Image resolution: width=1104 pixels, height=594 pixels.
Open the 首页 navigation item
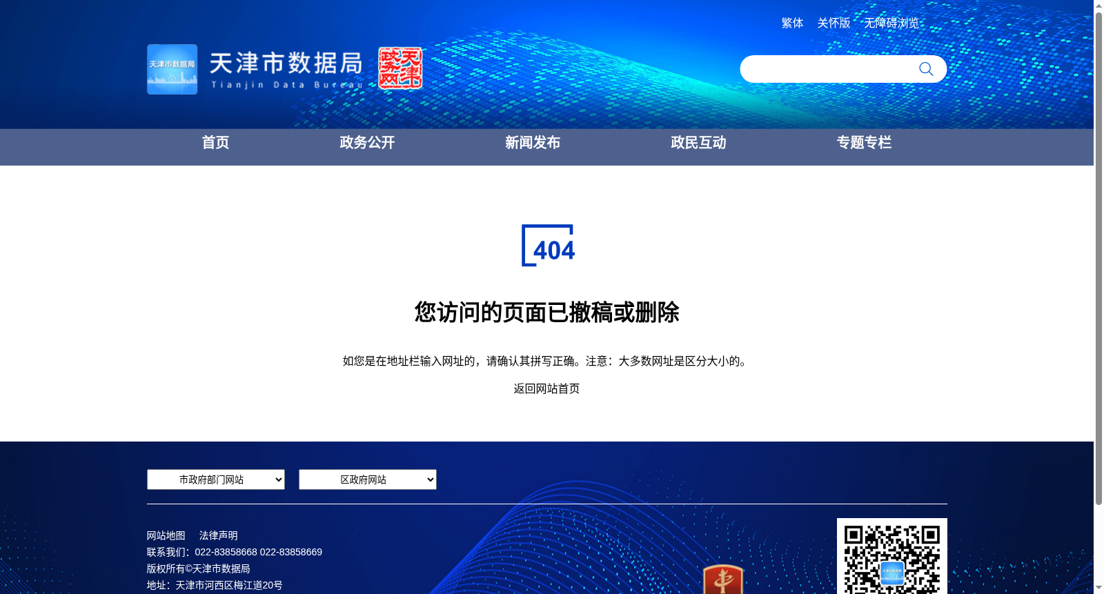click(x=215, y=143)
